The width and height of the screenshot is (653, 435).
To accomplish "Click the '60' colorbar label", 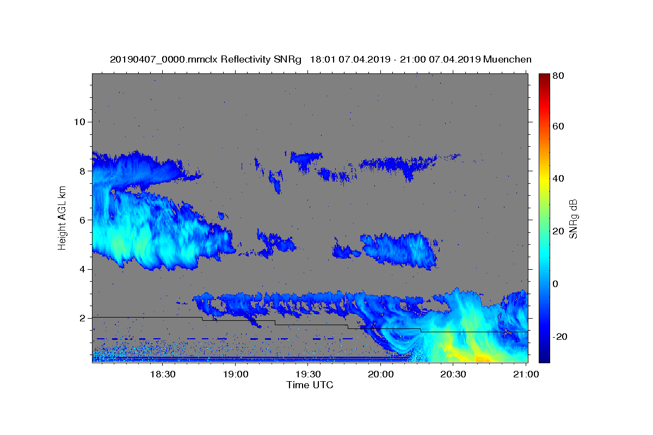I will coord(559,126).
